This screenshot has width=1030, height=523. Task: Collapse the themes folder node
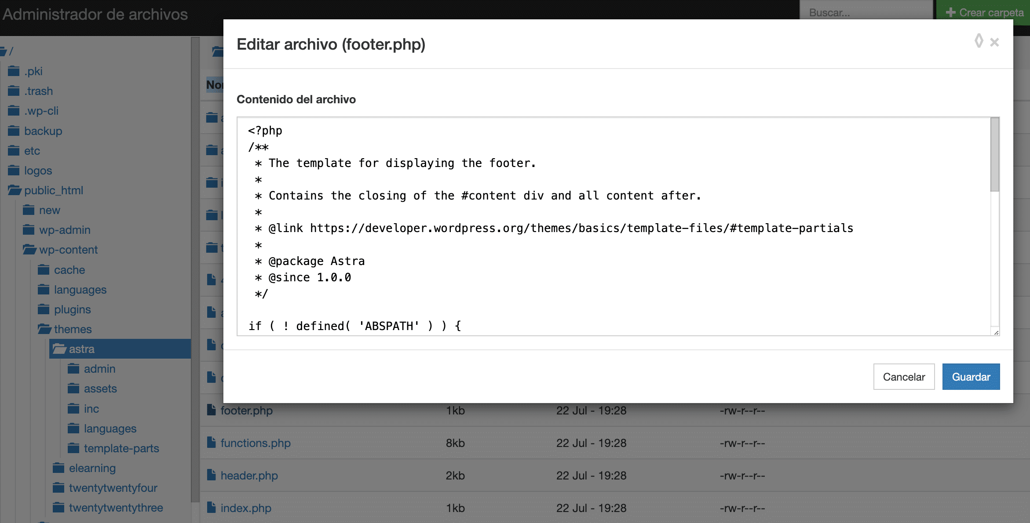tap(44, 329)
